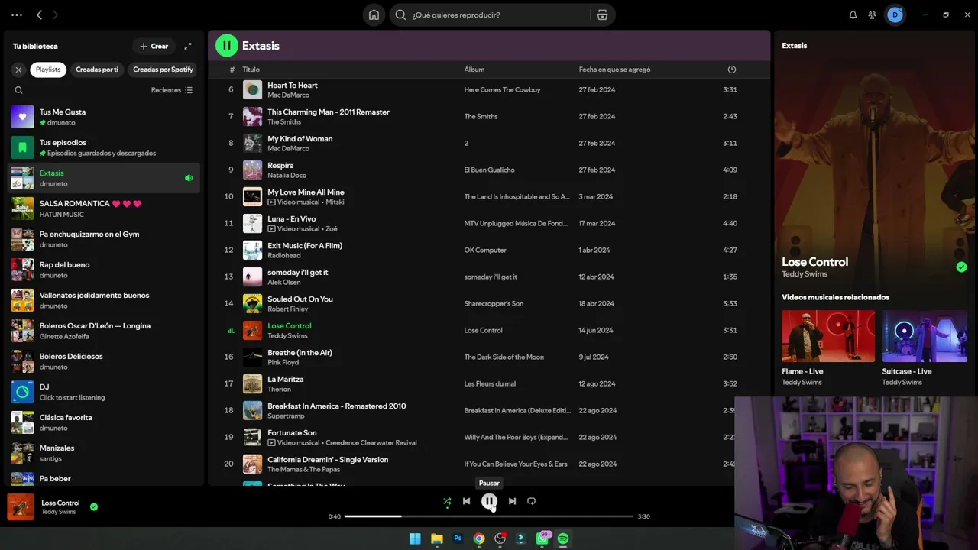Toggle the Creadas por ti filter
This screenshot has width=978, height=550.
[97, 70]
